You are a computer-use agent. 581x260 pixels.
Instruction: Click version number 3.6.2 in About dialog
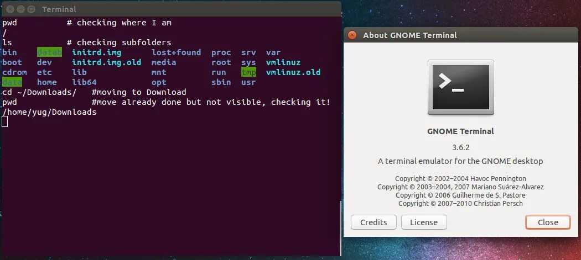pos(460,147)
